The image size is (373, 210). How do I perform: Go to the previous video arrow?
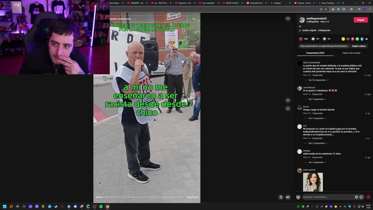point(288,100)
